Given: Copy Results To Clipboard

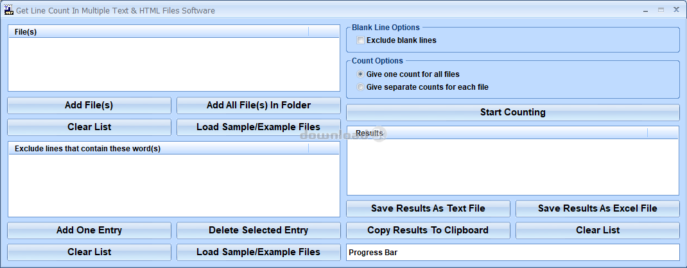Looking at the screenshot, I should (x=428, y=230).
